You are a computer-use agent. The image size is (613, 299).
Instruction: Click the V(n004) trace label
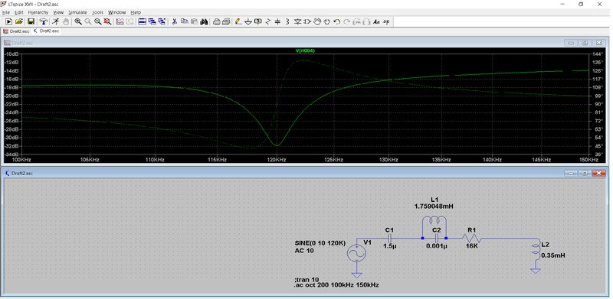coord(305,50)
